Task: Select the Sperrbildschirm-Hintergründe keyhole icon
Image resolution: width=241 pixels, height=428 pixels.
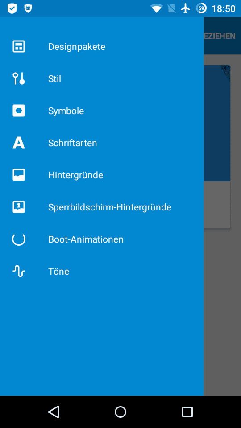Action: tap(19, 207)
